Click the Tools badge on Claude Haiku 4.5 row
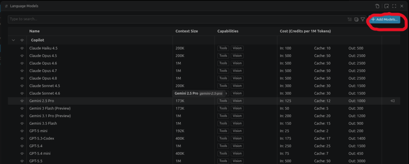The height and width of the screenshot is (164, 409). pos(223,48)
